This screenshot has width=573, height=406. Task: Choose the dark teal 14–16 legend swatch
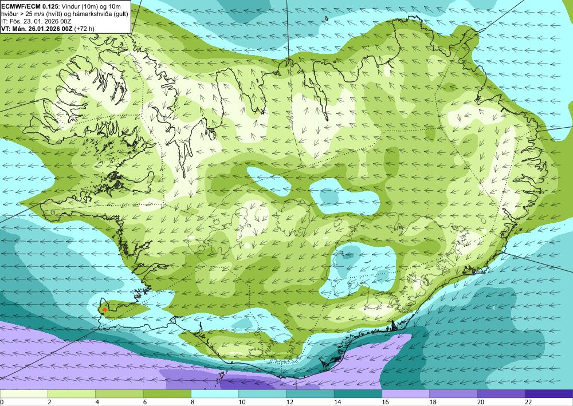tap(358, 394)
